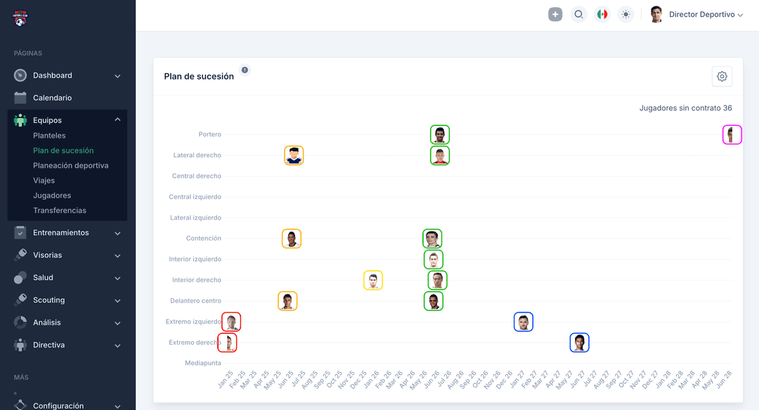759x410 pixels.
Task: Select goalkeeper player with magenta border
Action: pos(732,134)
